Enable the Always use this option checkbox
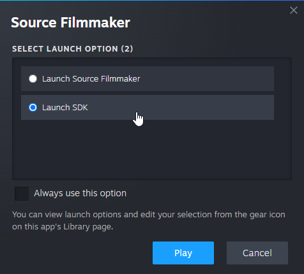 coord(22,194)
